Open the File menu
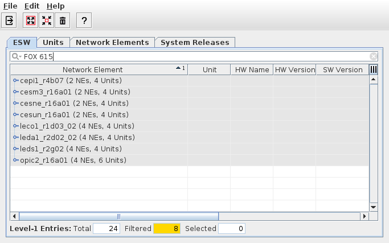 pos(10,5)
